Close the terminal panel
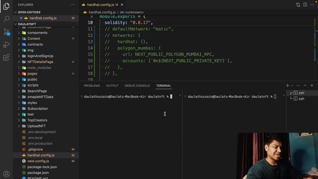 (312, 86)
